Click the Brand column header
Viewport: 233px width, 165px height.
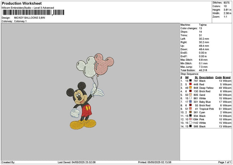[x=227, y=77]
